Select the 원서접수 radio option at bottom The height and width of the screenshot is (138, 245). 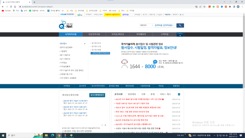tap(63, 131)
